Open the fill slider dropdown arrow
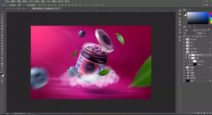 (208, 36)
